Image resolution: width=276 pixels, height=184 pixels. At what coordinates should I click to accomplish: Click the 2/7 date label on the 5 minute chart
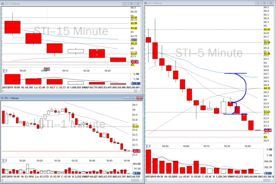click(x=148, y=146)
